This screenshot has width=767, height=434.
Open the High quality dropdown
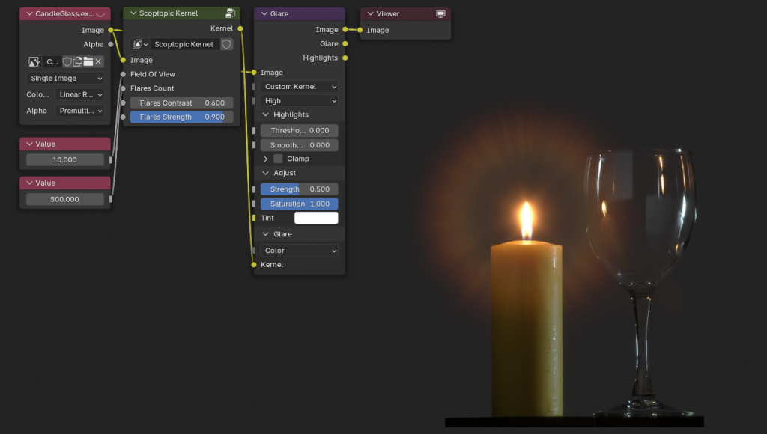(x=300, y=101)
